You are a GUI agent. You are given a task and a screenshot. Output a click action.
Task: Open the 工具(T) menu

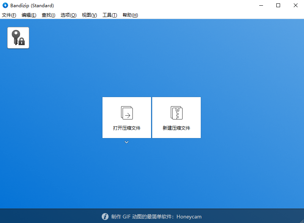pos(109,15)
